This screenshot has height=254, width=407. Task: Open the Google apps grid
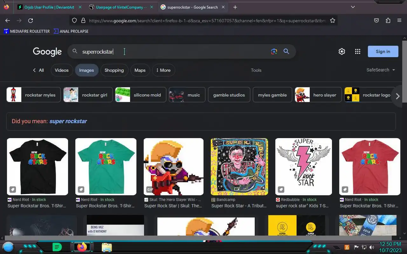coord(358,51)
